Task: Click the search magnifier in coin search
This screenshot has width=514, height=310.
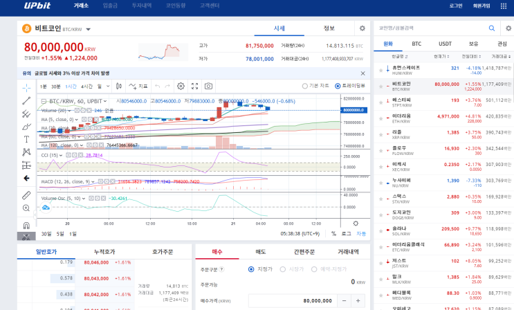Action: coord(492,28)
